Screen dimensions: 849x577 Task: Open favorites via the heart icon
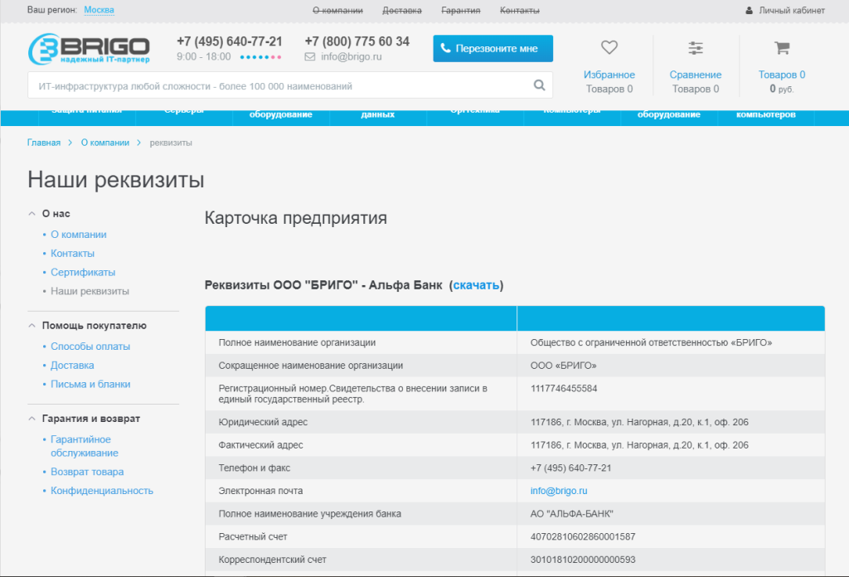pyautogui.click(x=609, y=47)
